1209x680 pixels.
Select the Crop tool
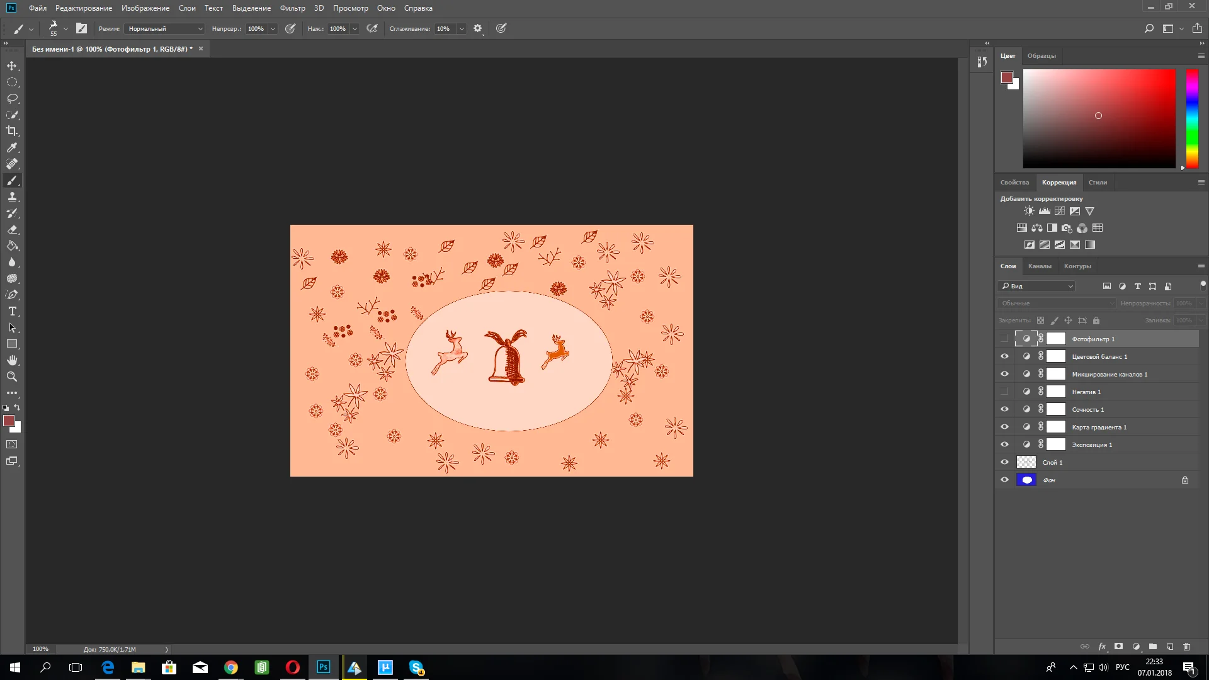pyautogui.click(x=12, y=131)
